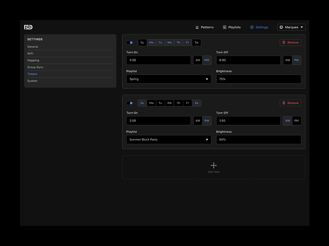
Task: Click the plus icon to add timer
Action: 213,165
